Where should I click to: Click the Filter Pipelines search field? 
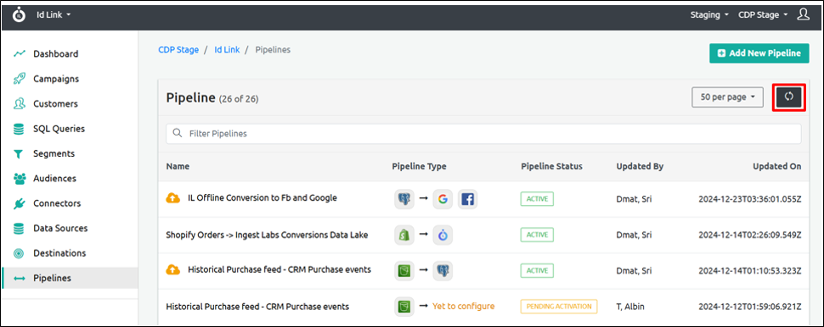483,134
